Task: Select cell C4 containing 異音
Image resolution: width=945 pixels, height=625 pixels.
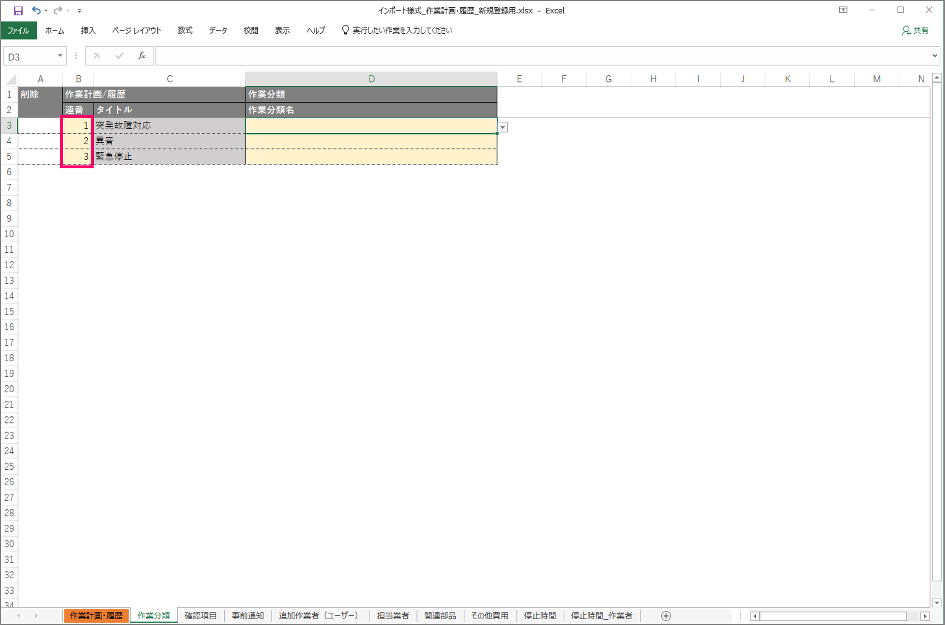Action: (169, 141)
